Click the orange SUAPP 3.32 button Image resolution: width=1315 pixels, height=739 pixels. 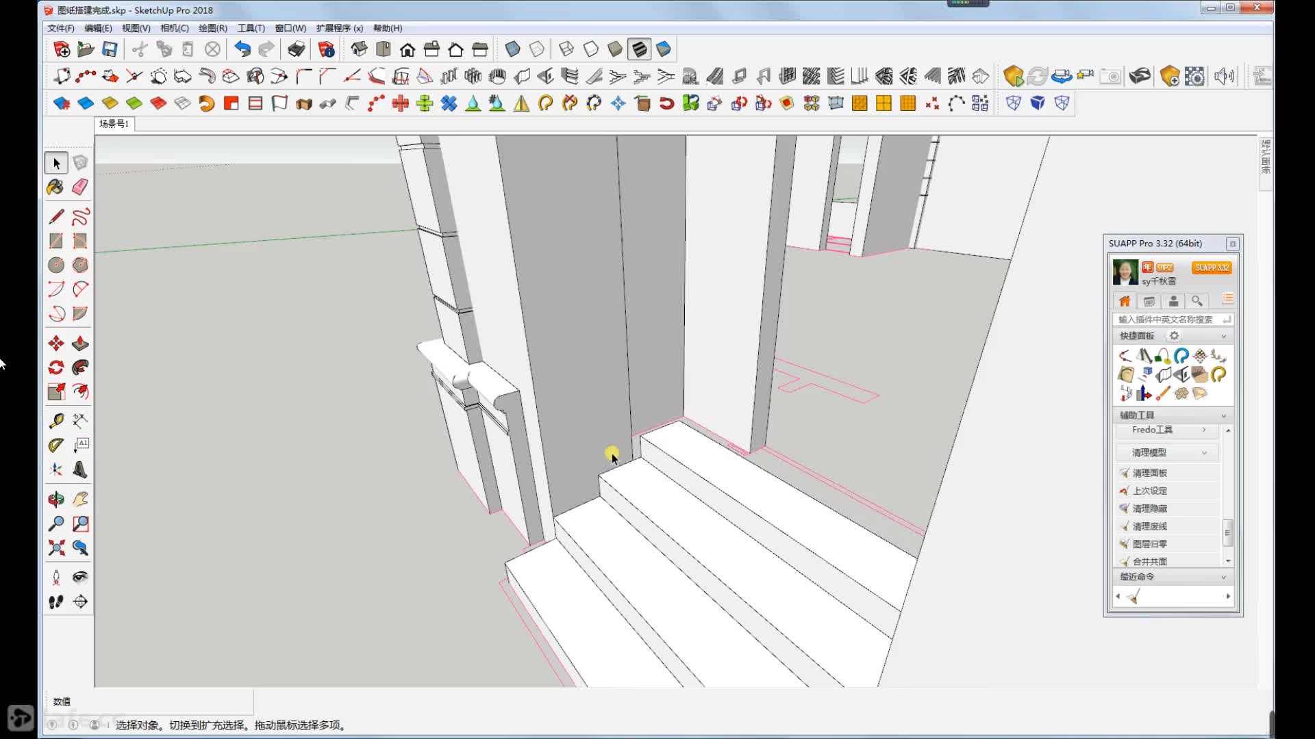1212,268
